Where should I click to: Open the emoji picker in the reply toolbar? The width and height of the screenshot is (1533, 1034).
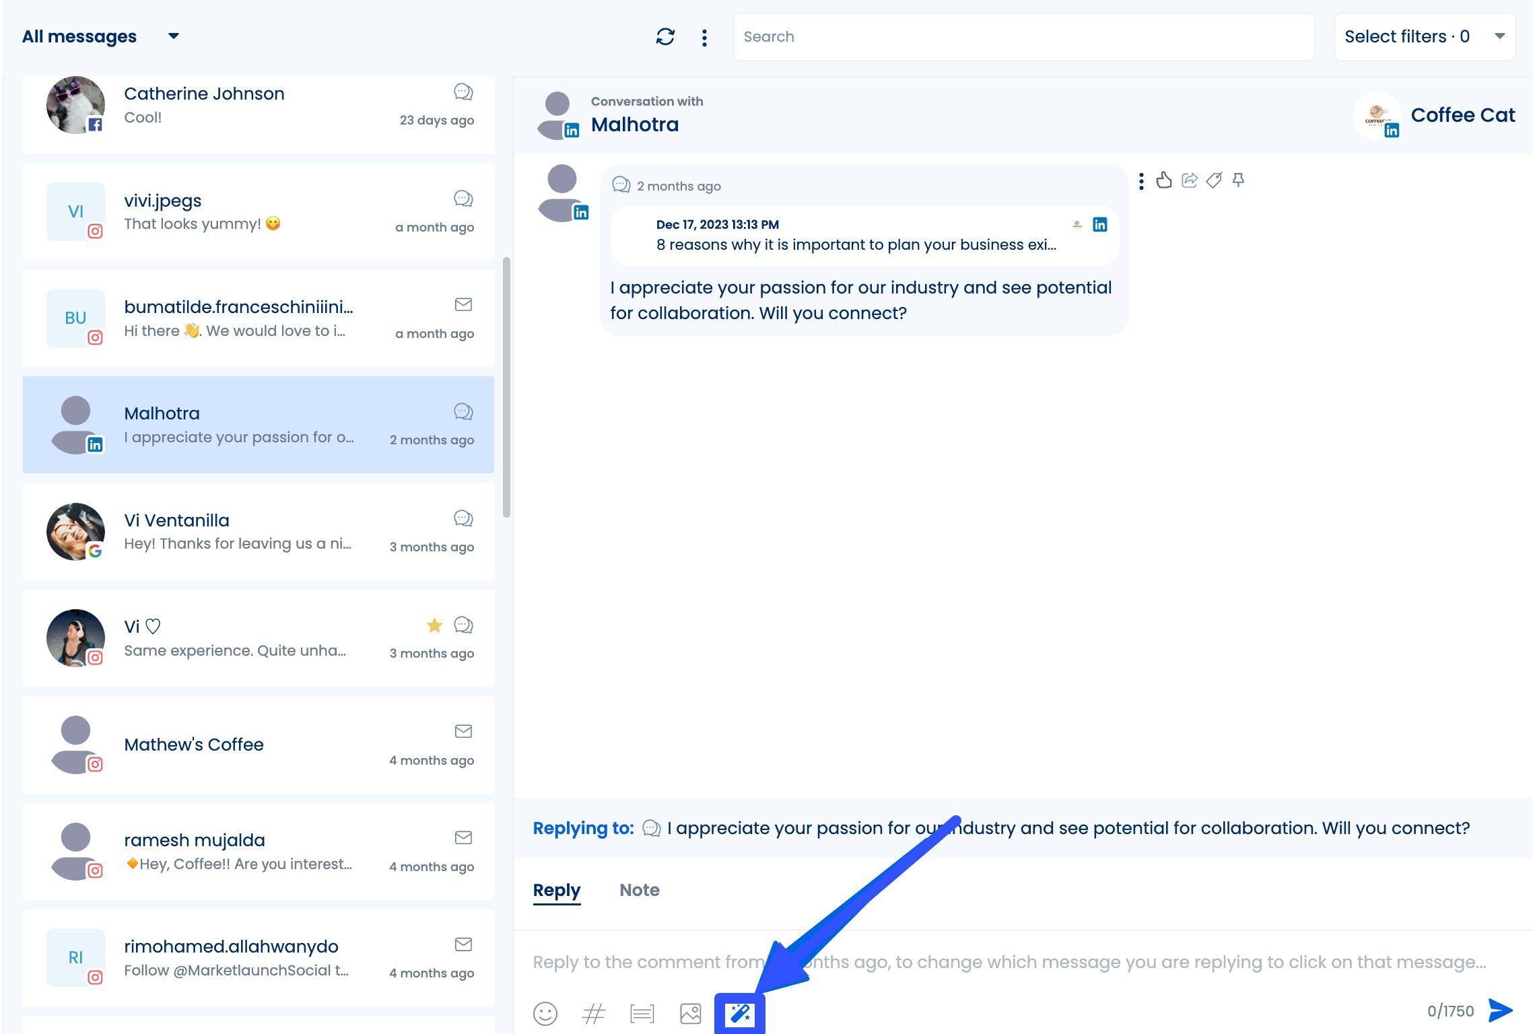545,1012
